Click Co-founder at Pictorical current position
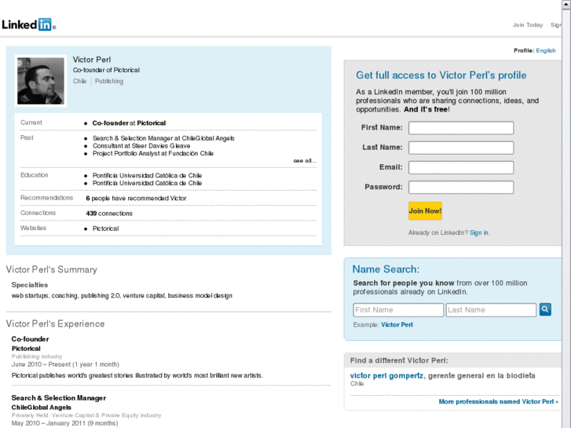Image resolution: width=571 pixels, height=428 pixels. [x=129, y=123]
